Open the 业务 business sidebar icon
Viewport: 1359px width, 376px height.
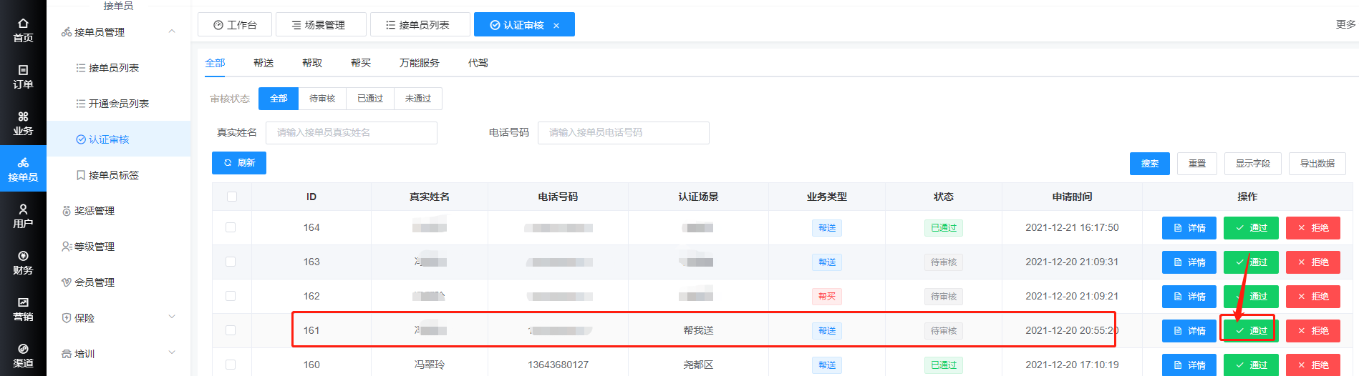pos(23,123)
